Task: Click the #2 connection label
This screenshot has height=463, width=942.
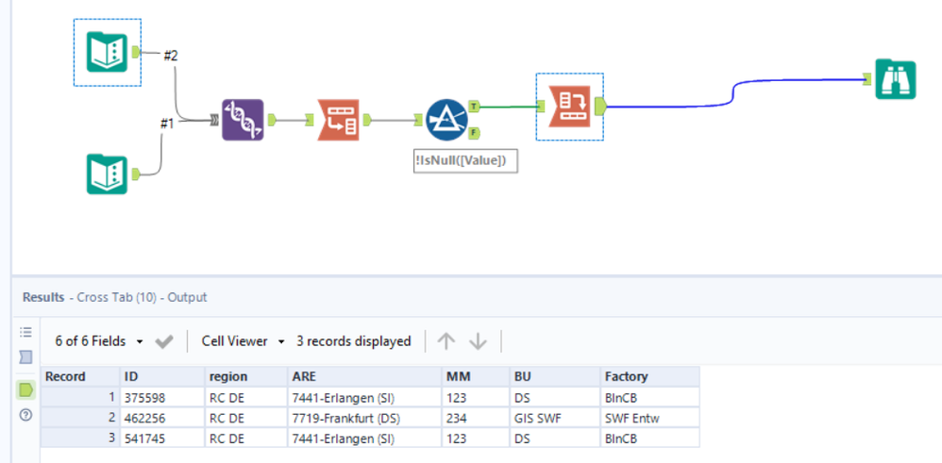Action: [171, 56]
